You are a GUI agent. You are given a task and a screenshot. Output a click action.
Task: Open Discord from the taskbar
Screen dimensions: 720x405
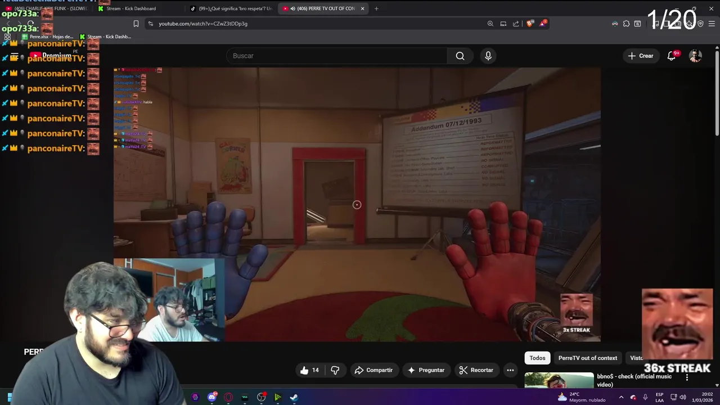coord(212,397)
